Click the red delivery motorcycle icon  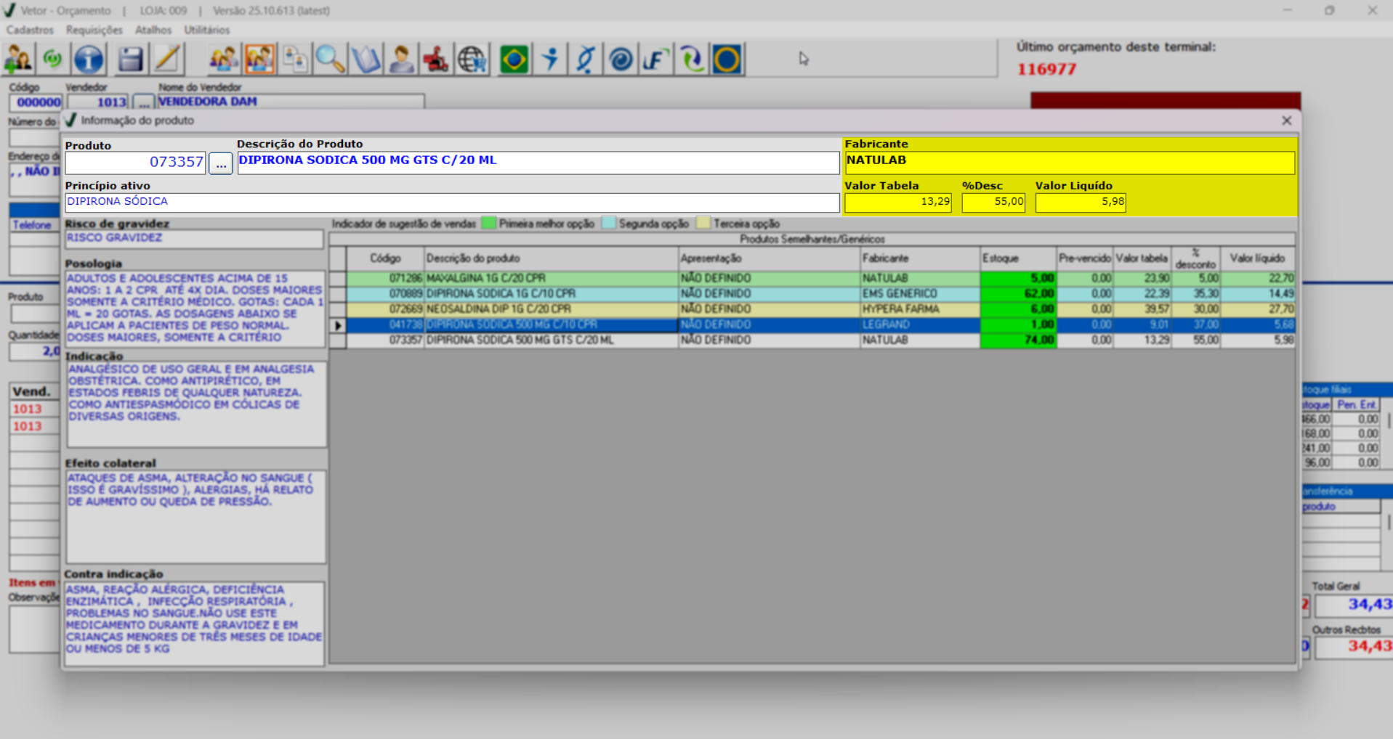(x=436, y=60)
